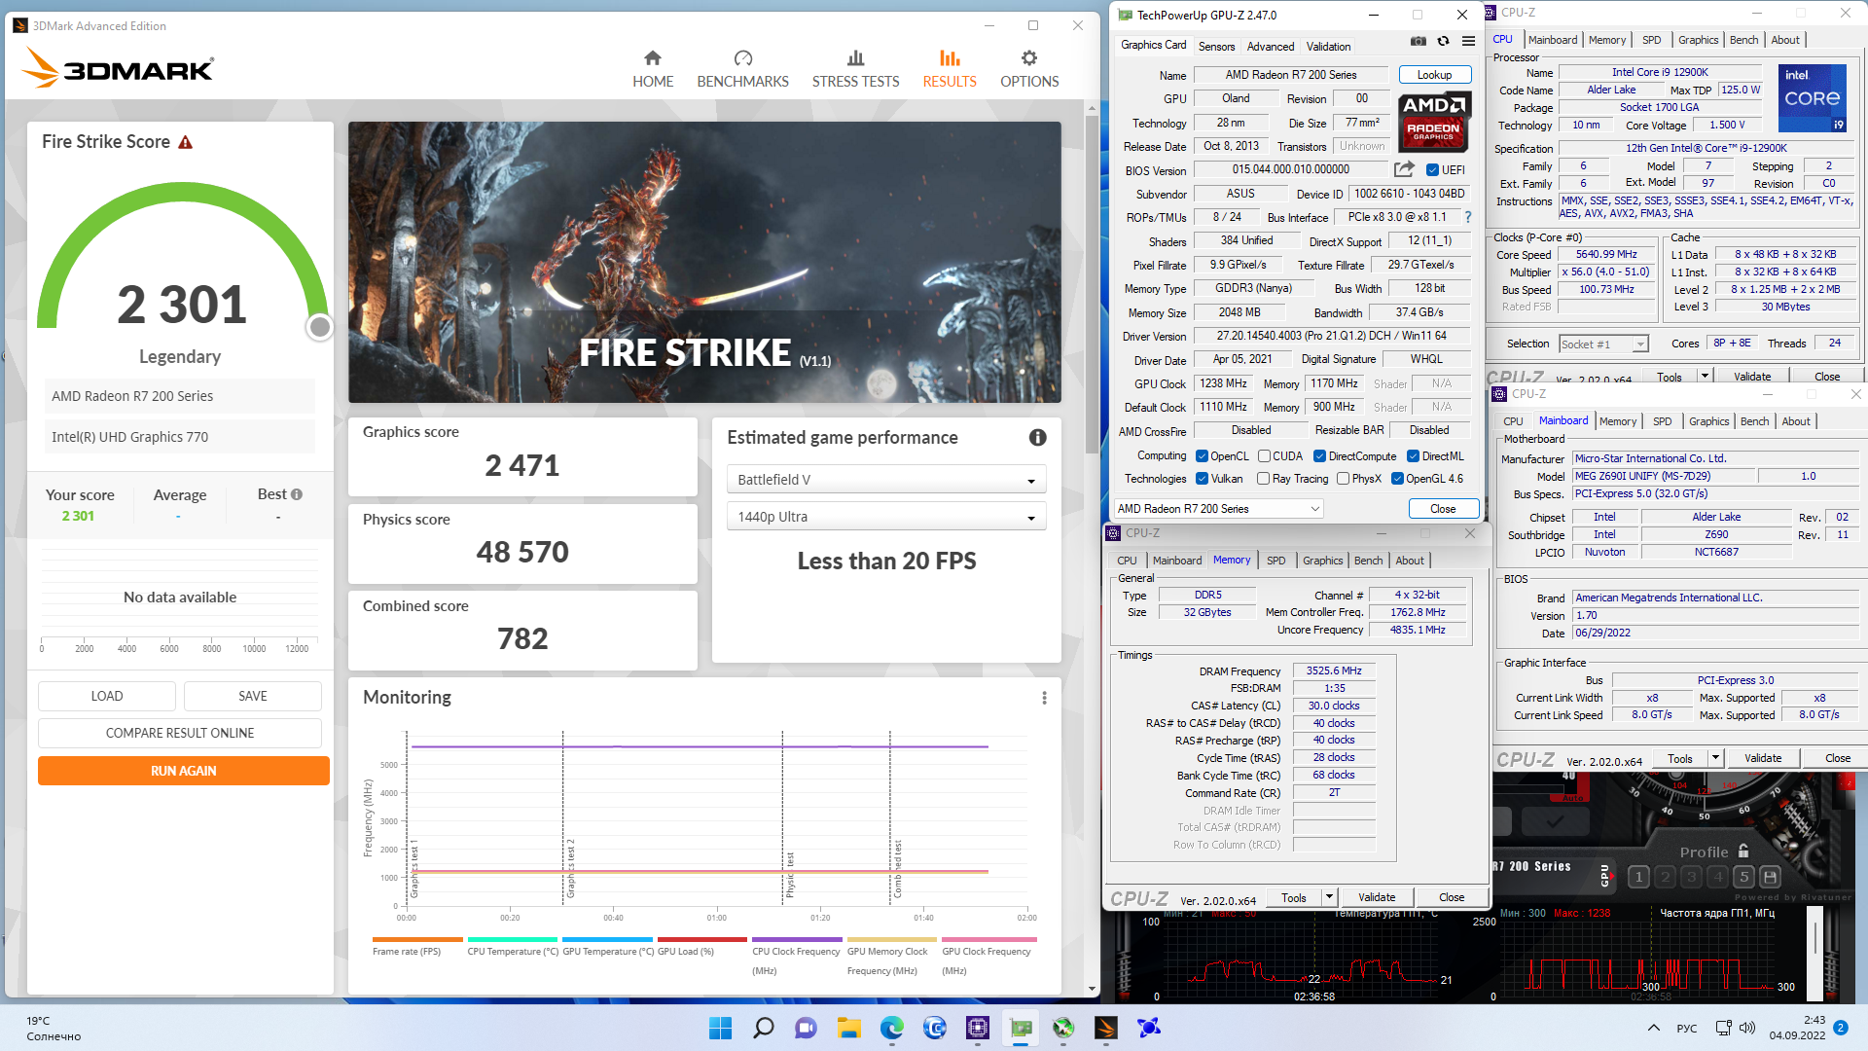Open OPTIONS gear in 3DMark
Screen dimensions: 1868x1051
1029,69
